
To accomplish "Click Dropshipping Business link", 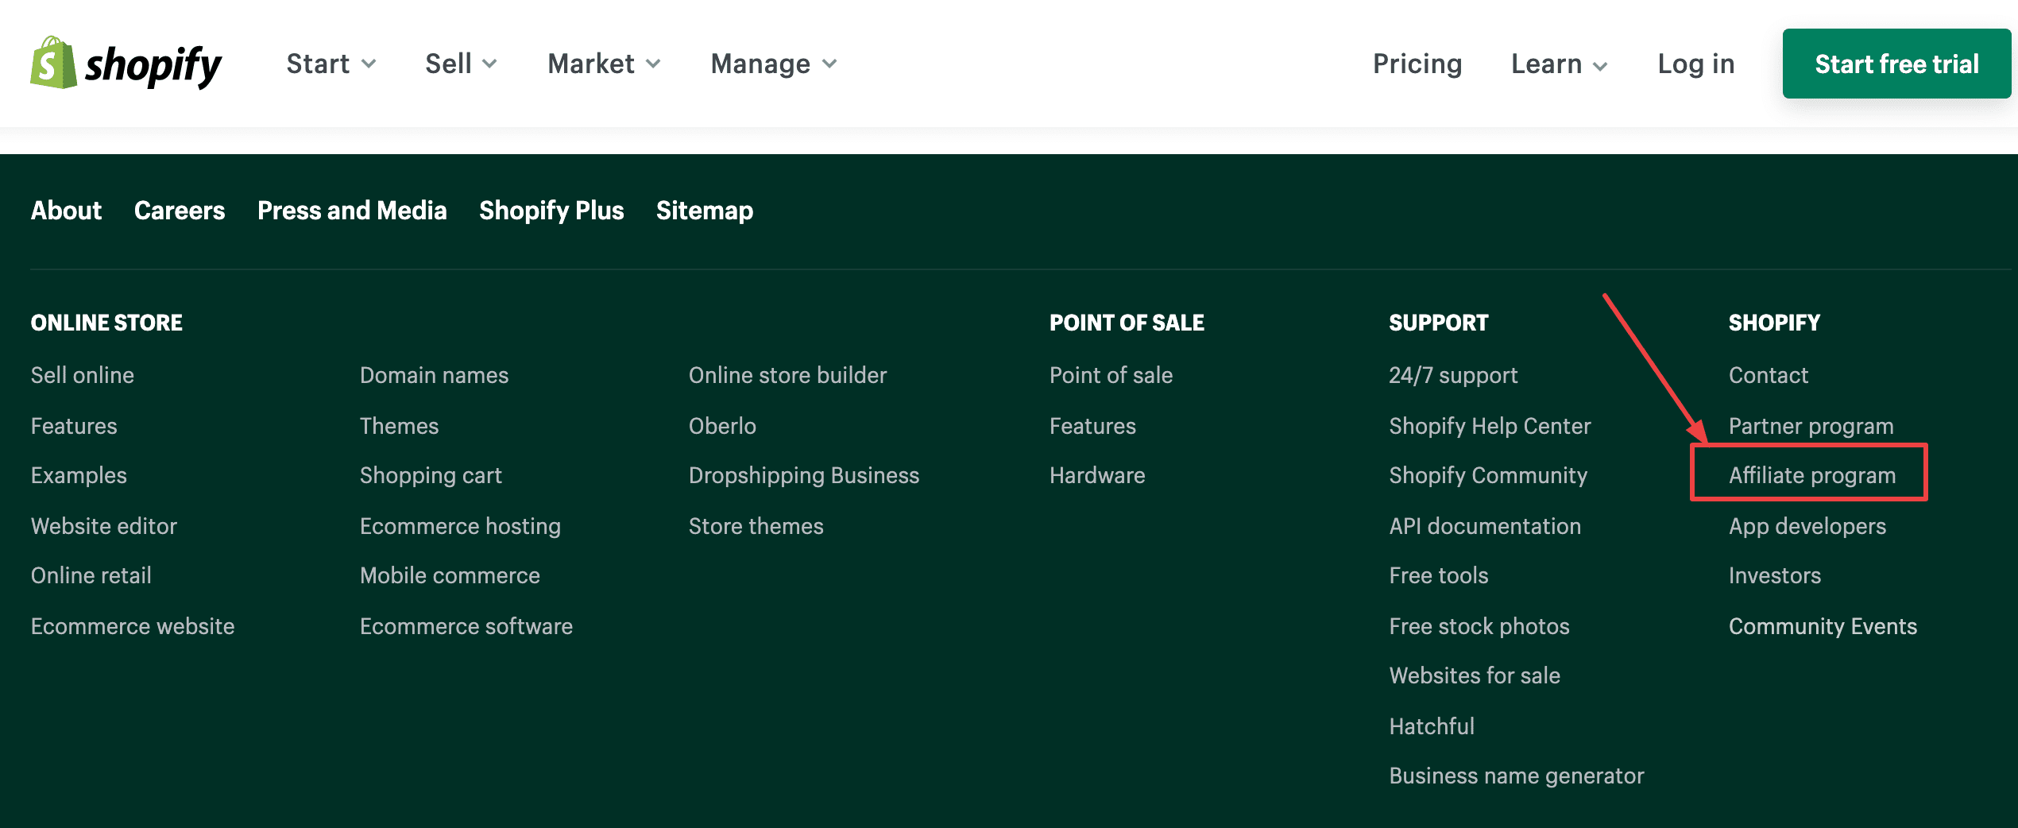I will [x=804, y=475].
